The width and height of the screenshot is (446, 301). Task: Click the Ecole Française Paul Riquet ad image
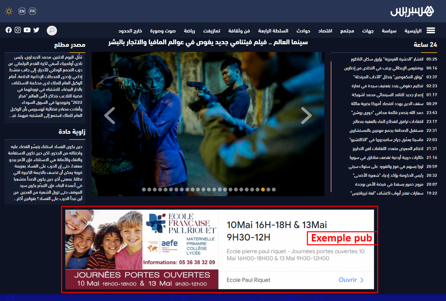(142, 249)
